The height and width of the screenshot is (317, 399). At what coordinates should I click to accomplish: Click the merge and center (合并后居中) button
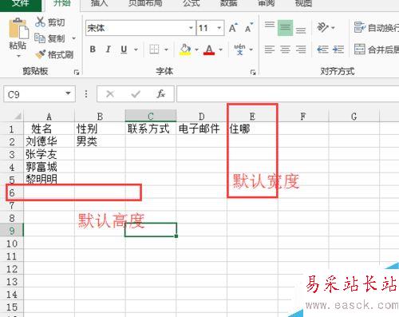point(376,50)
